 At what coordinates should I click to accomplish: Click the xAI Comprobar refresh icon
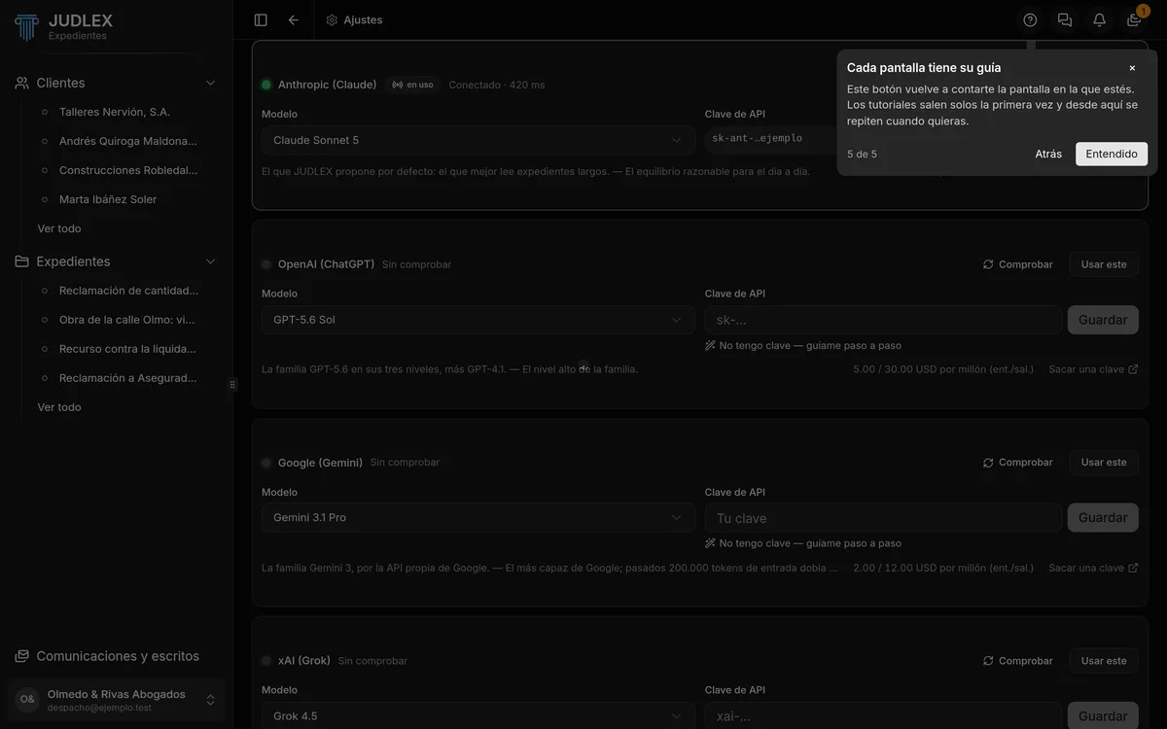(988, 661)
